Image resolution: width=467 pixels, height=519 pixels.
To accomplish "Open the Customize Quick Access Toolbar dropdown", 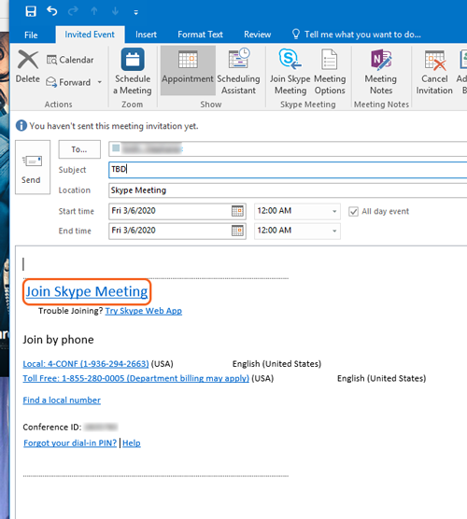I will [135, 12].
